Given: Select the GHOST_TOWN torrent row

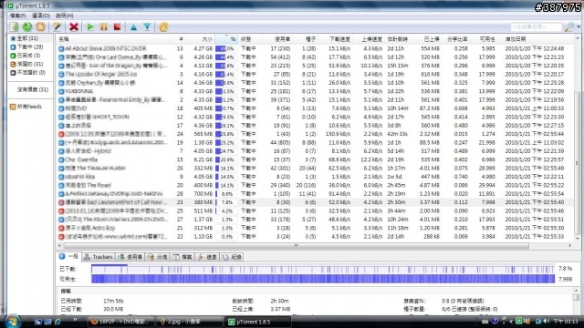Looking at the screenshot, I should [x=314, y=118].
